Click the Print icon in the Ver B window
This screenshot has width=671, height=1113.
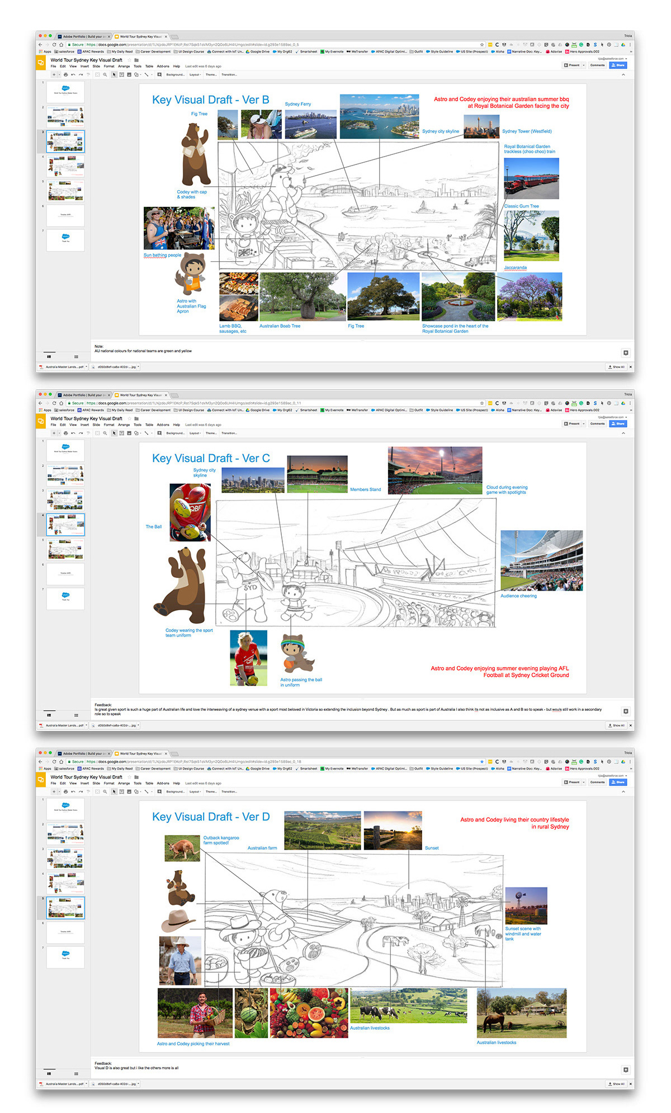point(65,74)
